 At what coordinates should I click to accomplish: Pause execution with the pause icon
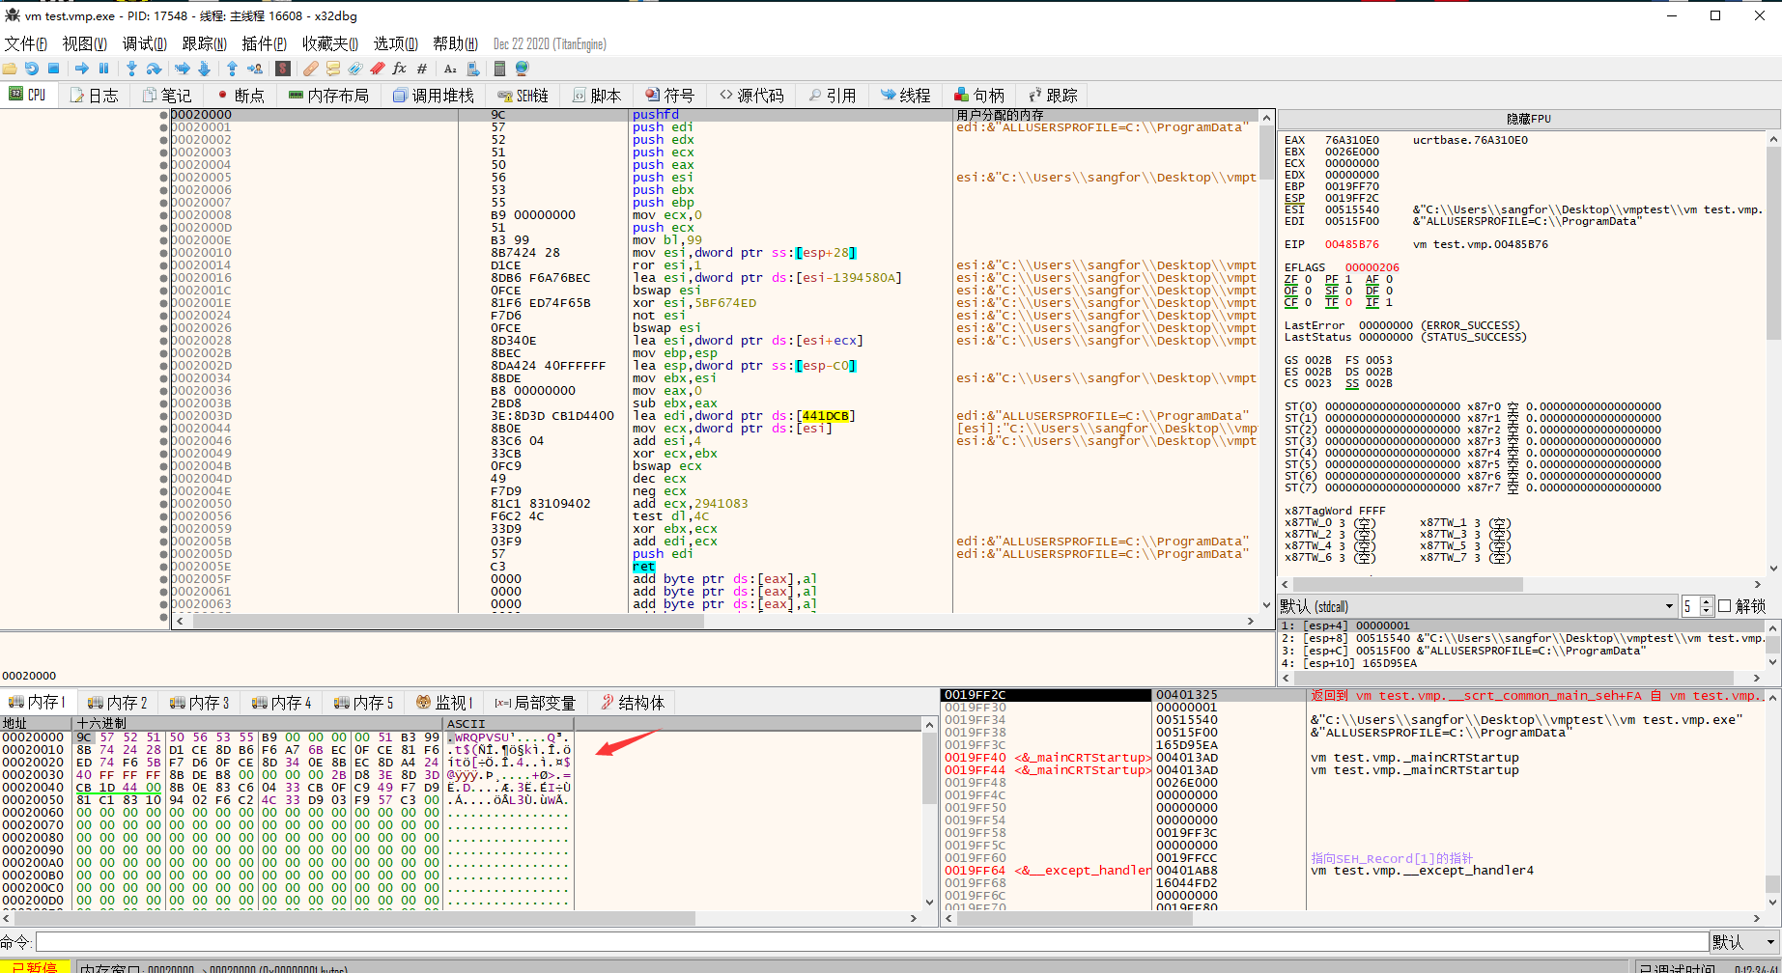[x=104, y=69]
